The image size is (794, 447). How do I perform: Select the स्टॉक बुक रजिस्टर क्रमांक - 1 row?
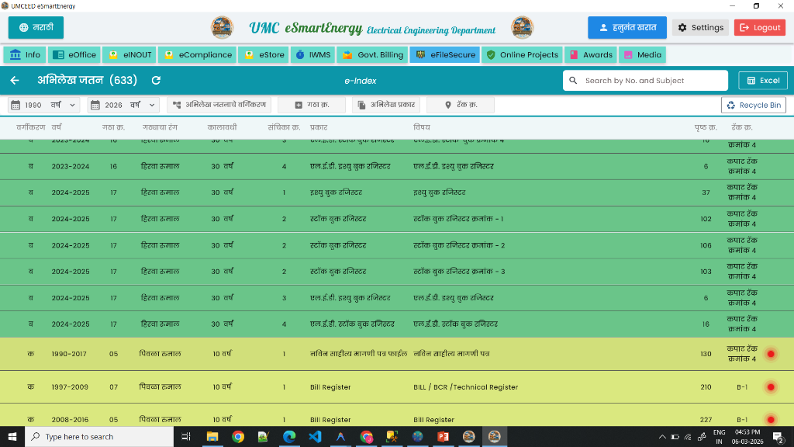point(397,219)
